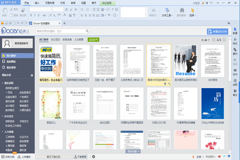Share the highlighted template via share icon
This screenshot has height=160, width=240.
(x=169, y=84)
